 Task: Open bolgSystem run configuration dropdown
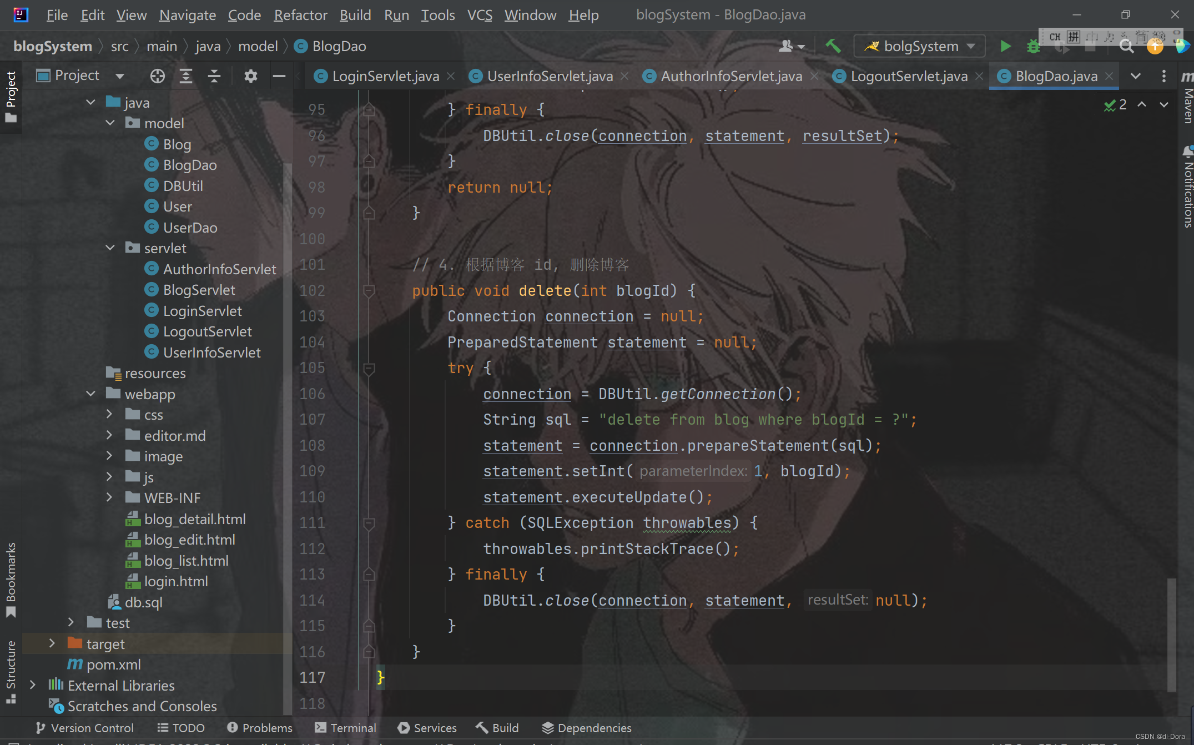point(920,46)
